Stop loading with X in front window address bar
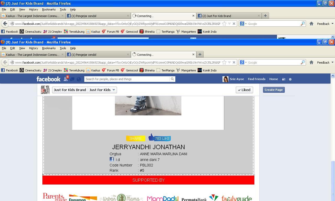 pyautogui.click(x=234, y=62)
